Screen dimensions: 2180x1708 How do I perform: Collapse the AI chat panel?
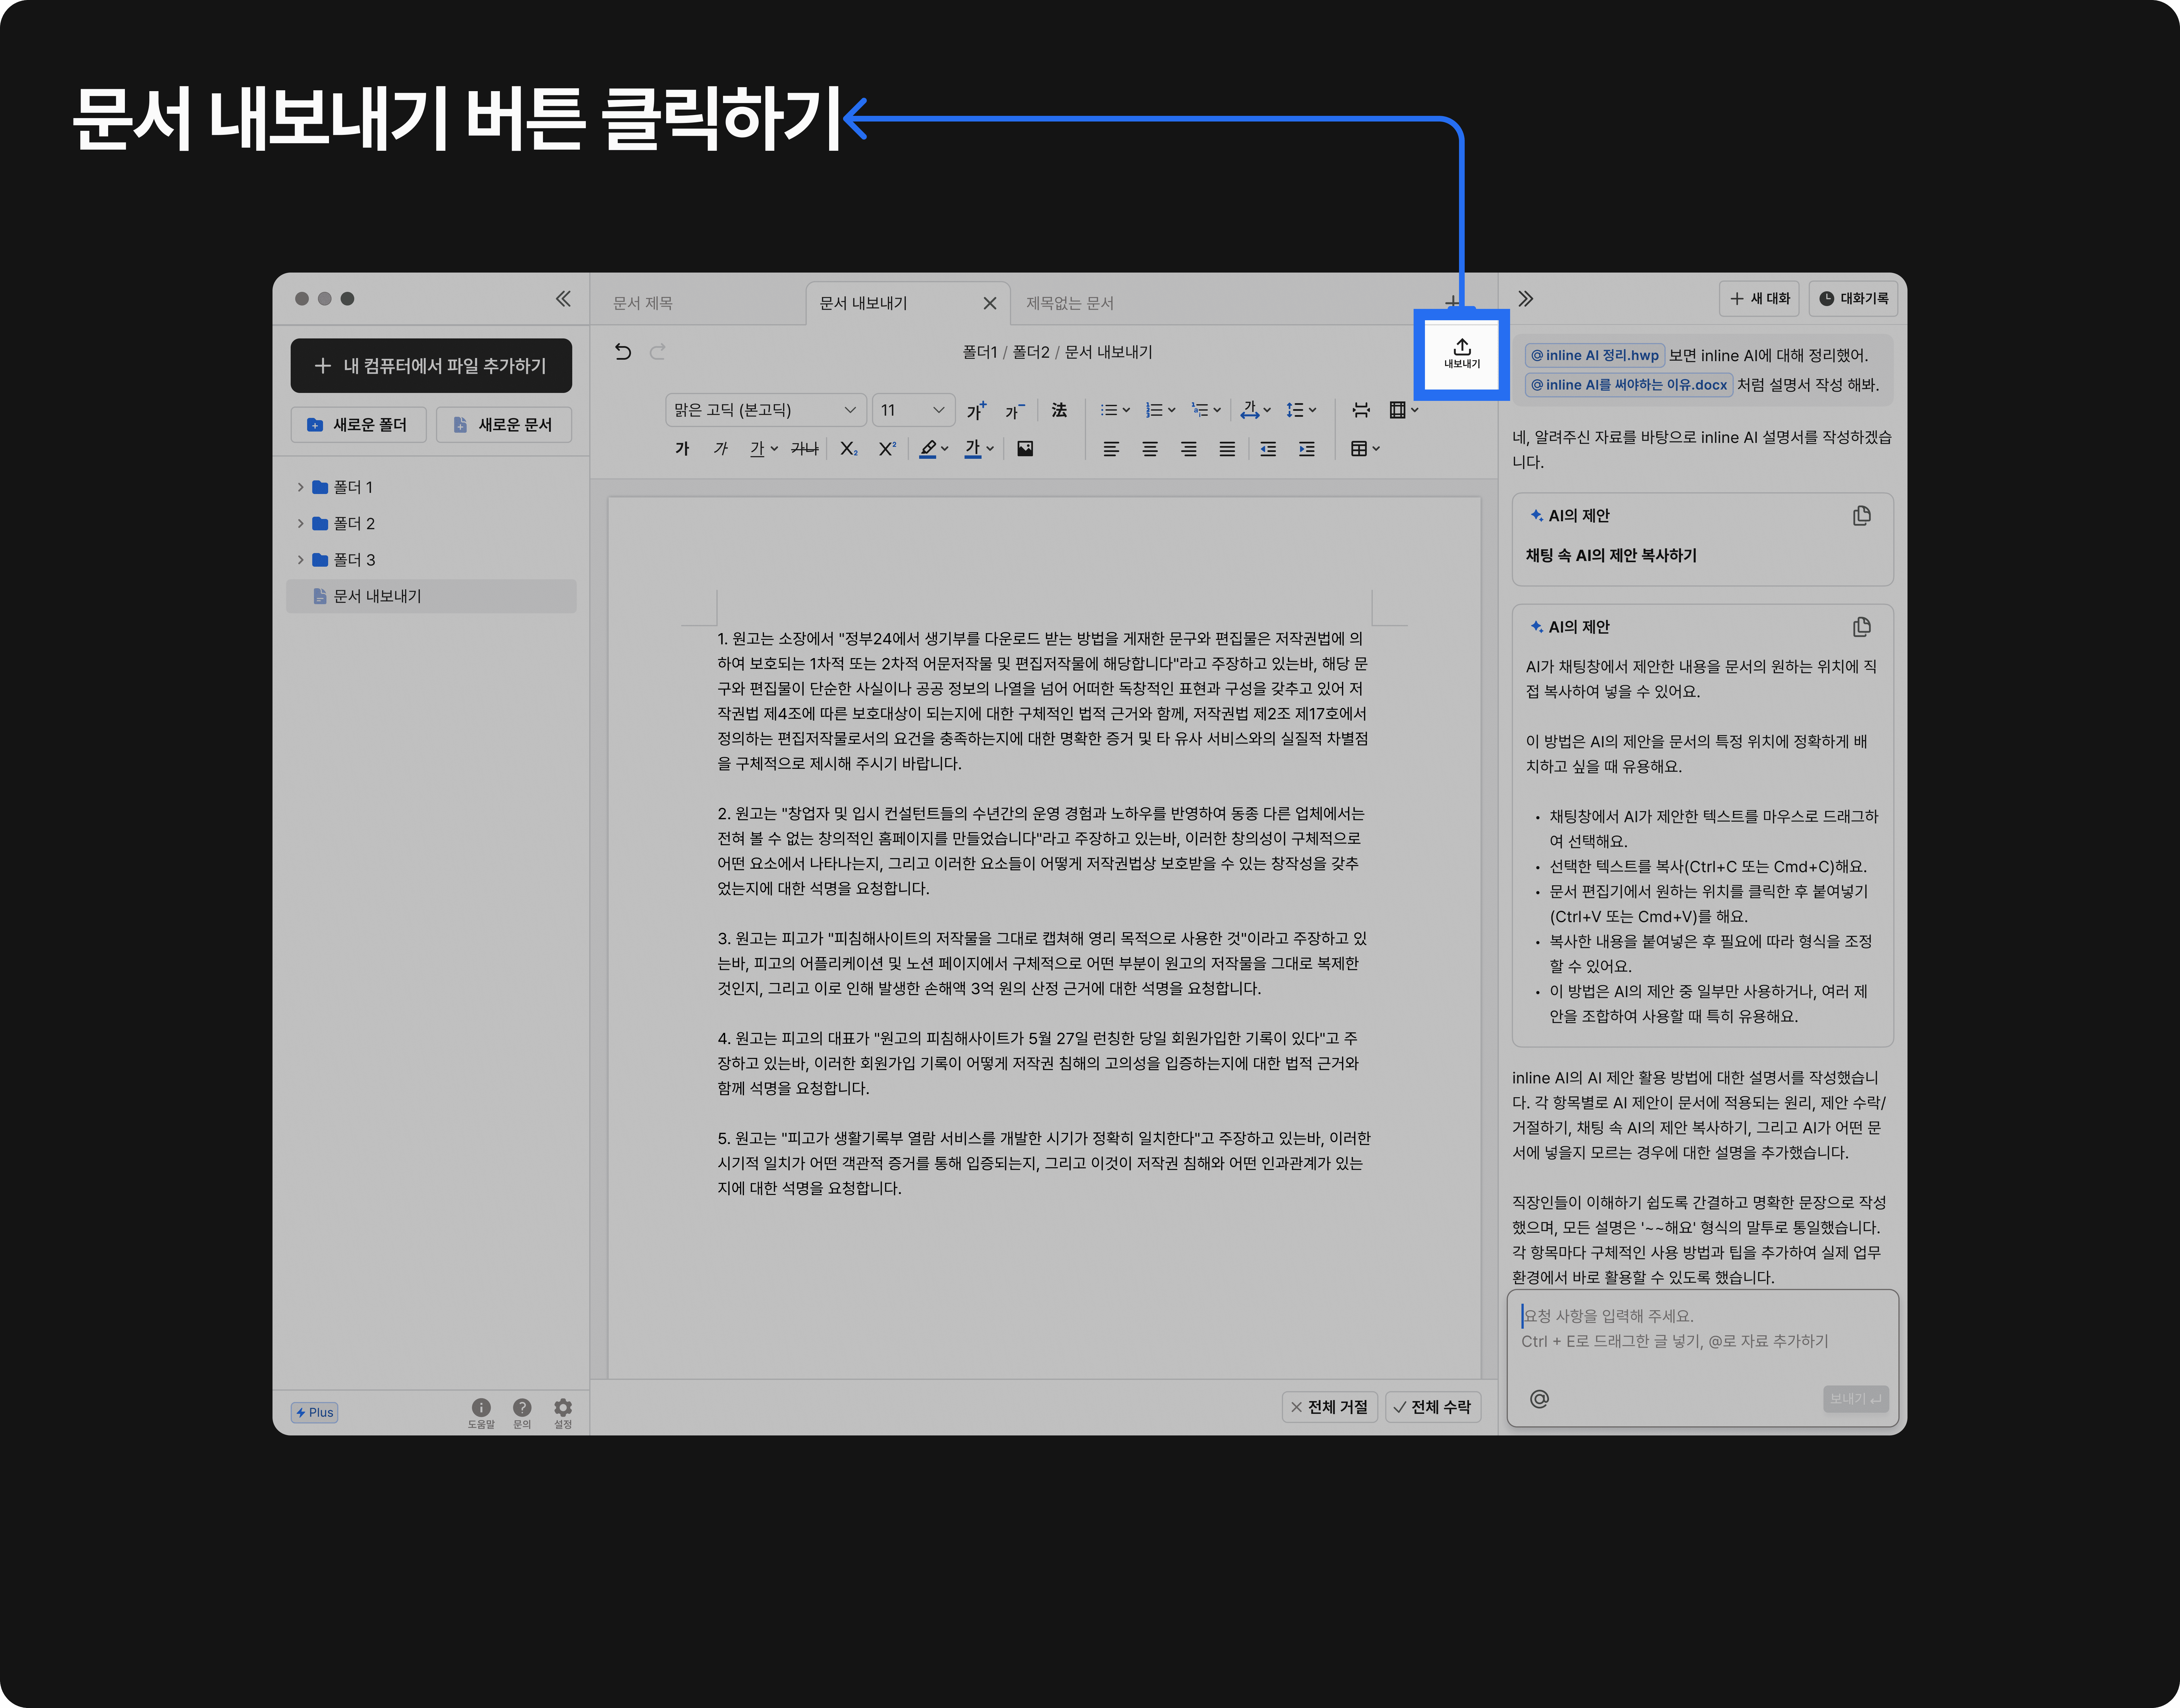[x=1525, y=299]
